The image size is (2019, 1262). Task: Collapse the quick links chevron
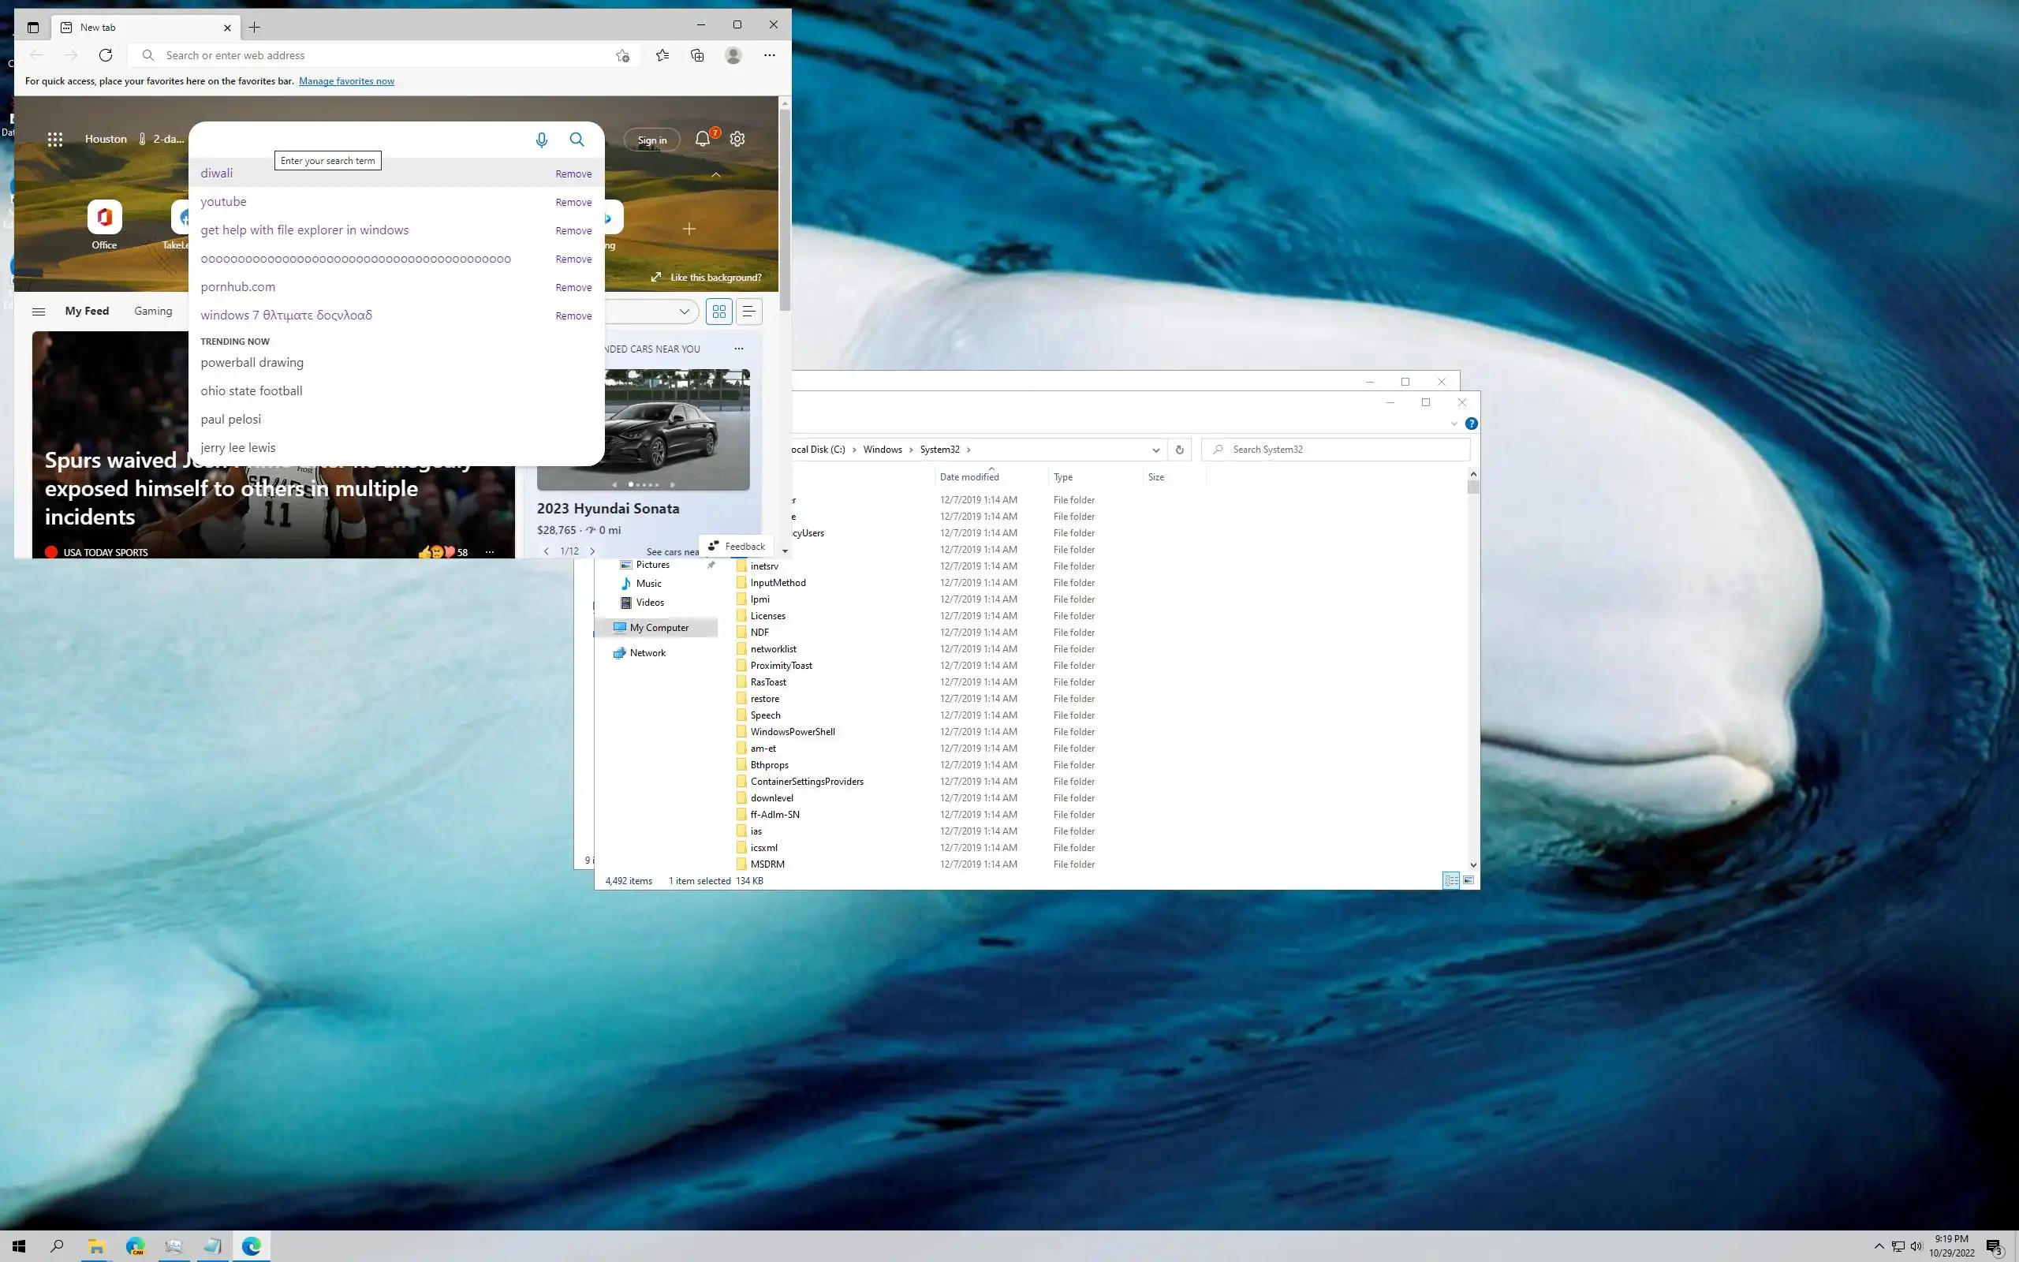coord(716,174)
